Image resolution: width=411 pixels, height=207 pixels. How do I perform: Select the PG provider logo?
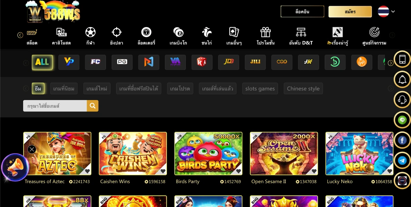[122, 62]
